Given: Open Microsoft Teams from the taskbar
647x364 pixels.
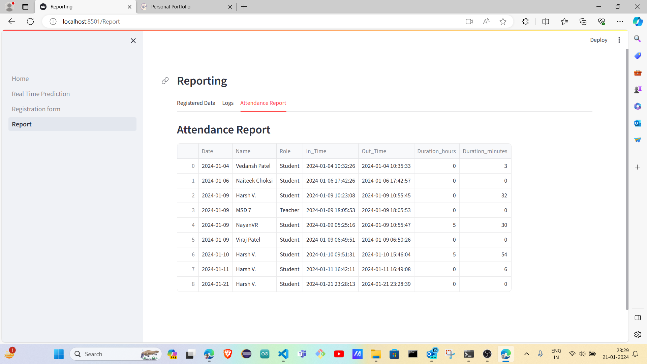Looking at the screenshot, I should (303, 354).
